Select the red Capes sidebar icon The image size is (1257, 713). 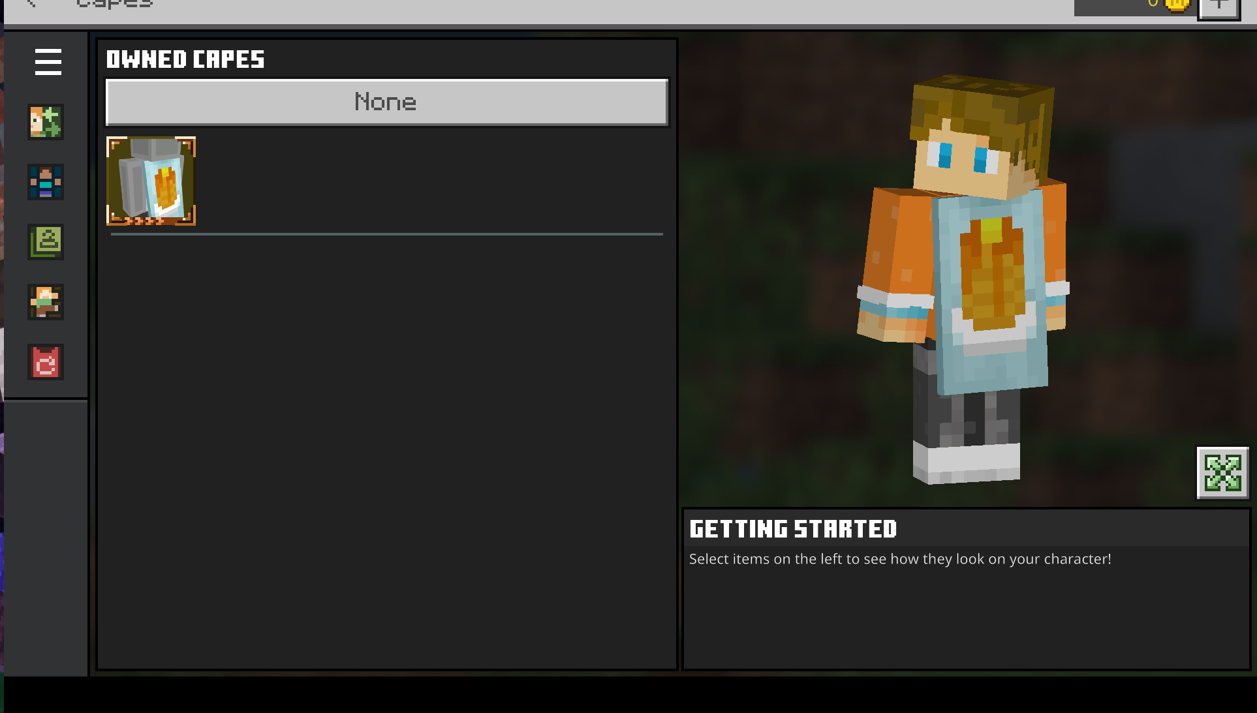(x=46, y=362)
